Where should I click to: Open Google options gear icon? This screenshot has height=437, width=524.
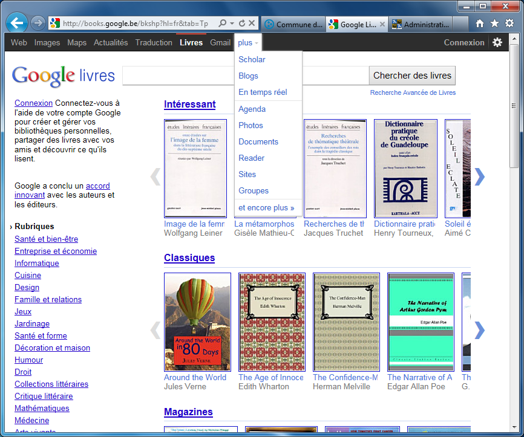497,42
